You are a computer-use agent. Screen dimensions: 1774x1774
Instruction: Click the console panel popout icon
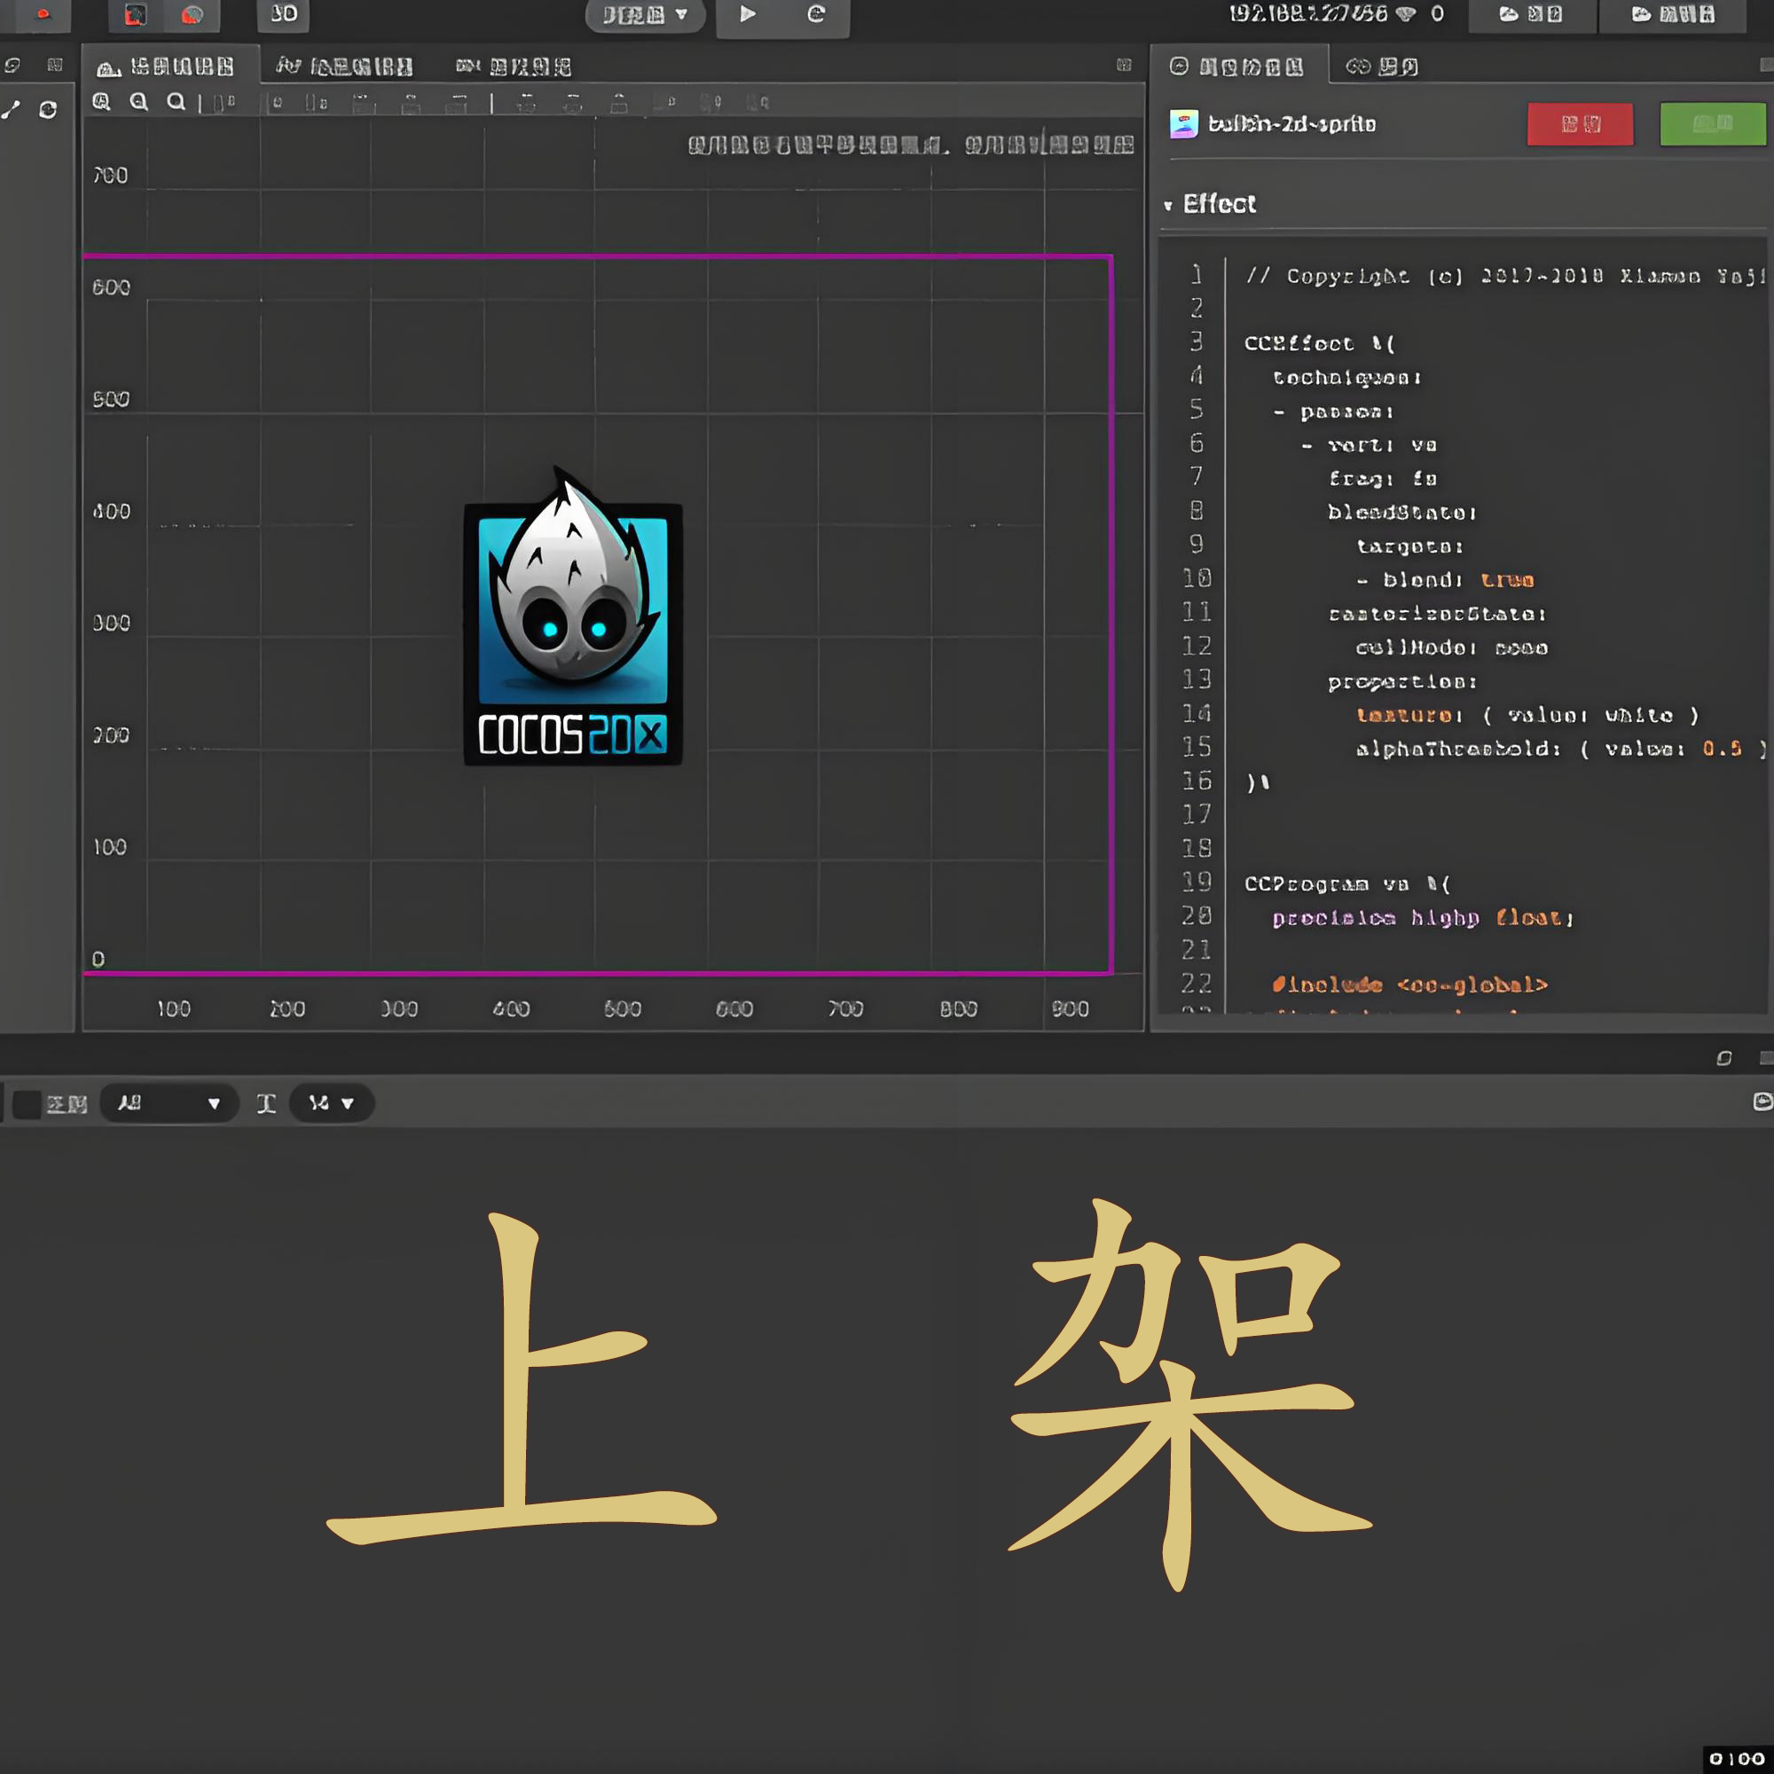coord(1723,1058)
